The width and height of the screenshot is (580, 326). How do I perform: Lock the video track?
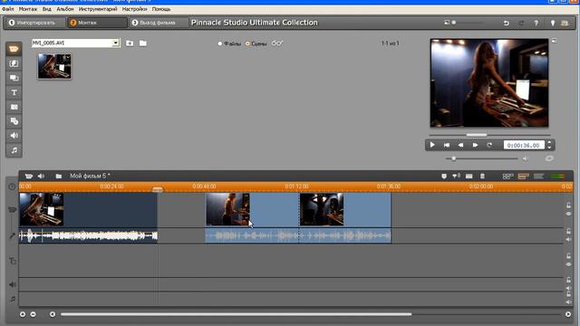click(x=568, y=206)
